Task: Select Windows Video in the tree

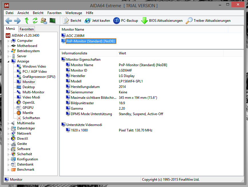Action: coord(34,66)
